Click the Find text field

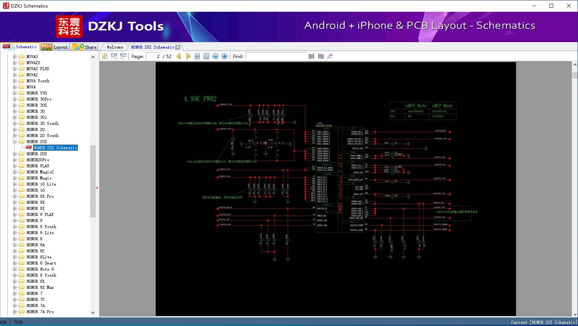pos(276,56)
